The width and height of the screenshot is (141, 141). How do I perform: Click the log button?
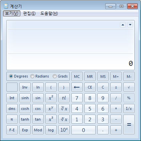pyautogui.click(x=51, y=130)
